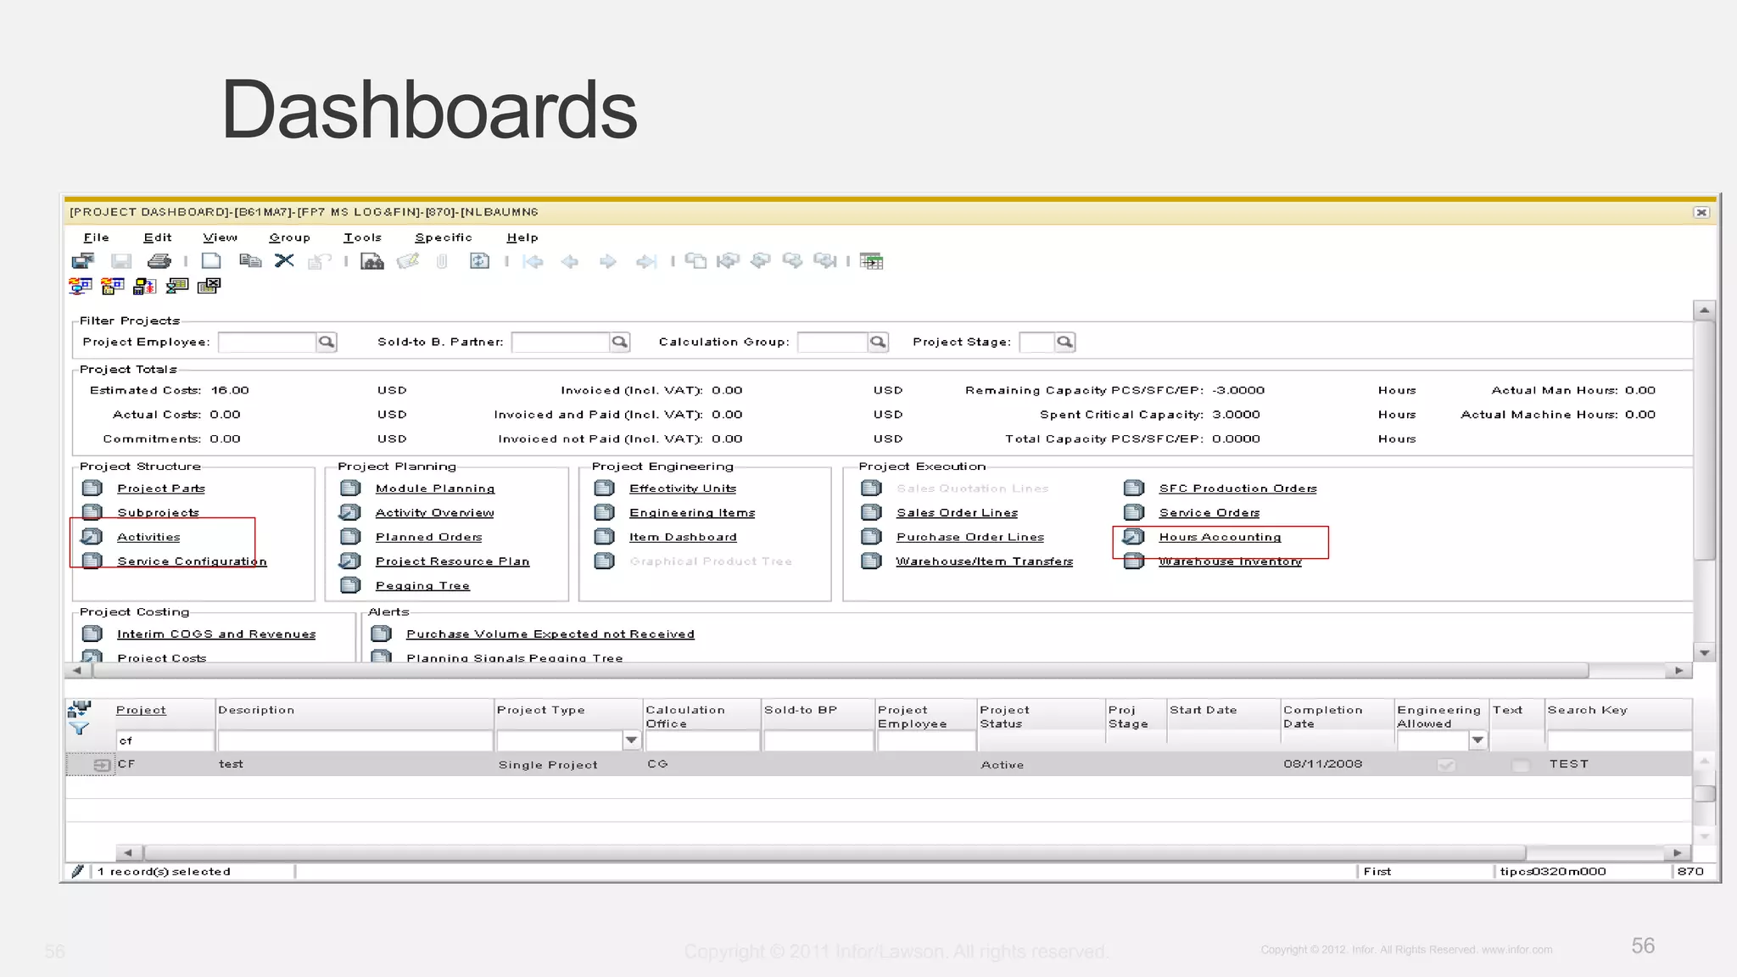Open the Specific menu
Screen dimensions: 1737x977
443,237
